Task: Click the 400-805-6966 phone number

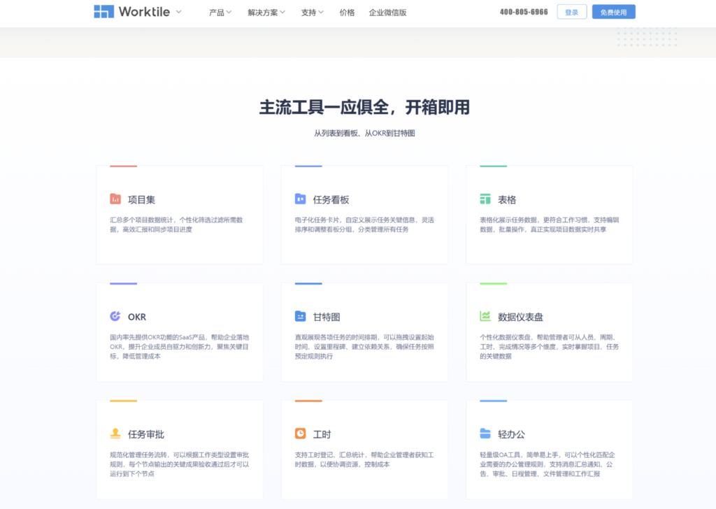Action: point(522,12)
